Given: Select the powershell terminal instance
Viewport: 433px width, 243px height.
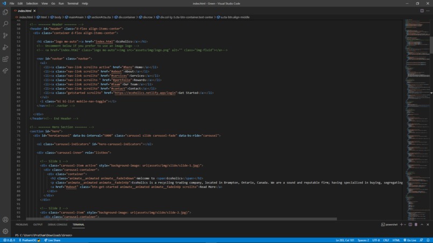Looking at the screenshot, I should point(389,225).
